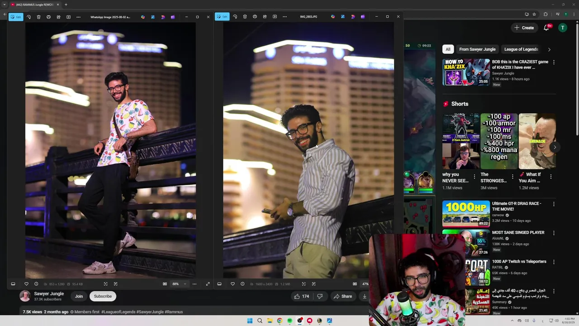Click YouTube Create button
This screenshot has height=326, width=579.
point(524,28)
